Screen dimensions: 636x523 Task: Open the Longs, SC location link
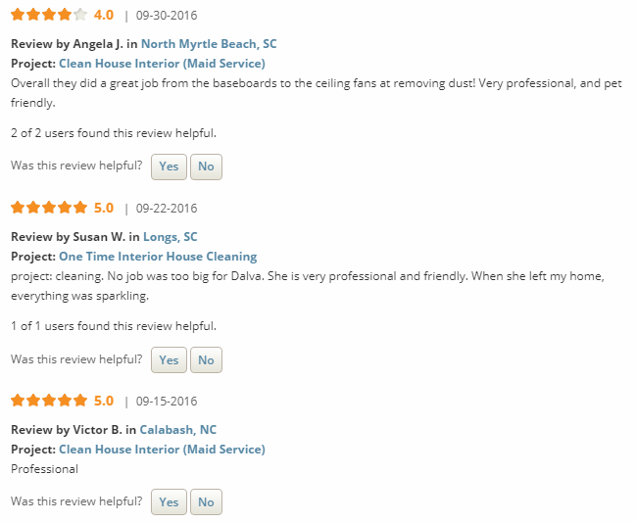pos(170,237)
